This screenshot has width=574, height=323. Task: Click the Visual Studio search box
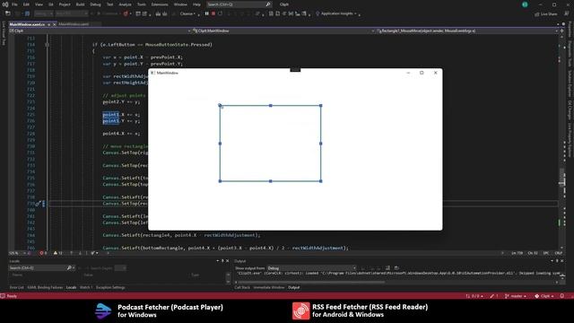pos(239,4)
